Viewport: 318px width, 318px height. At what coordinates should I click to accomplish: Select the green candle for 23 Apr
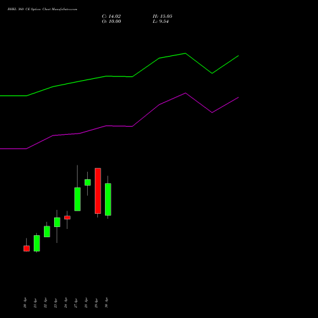(x=57, y=222)
